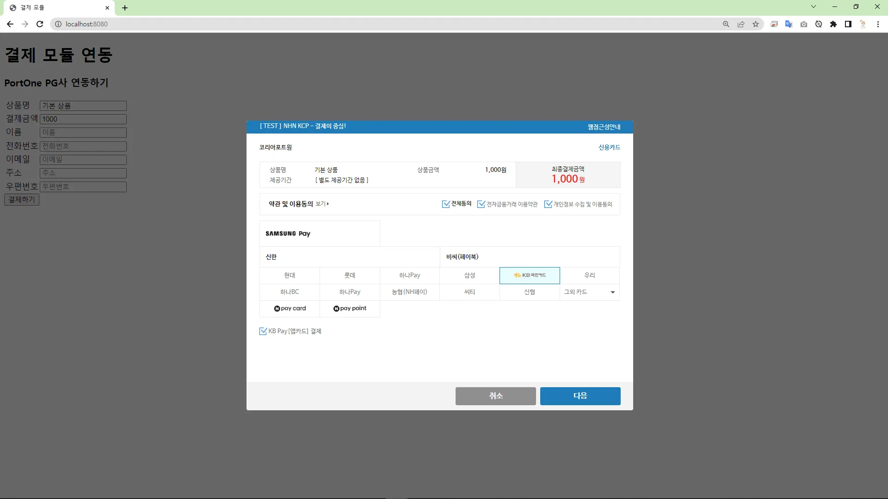Click the 이메일 input field

[83, 160]
